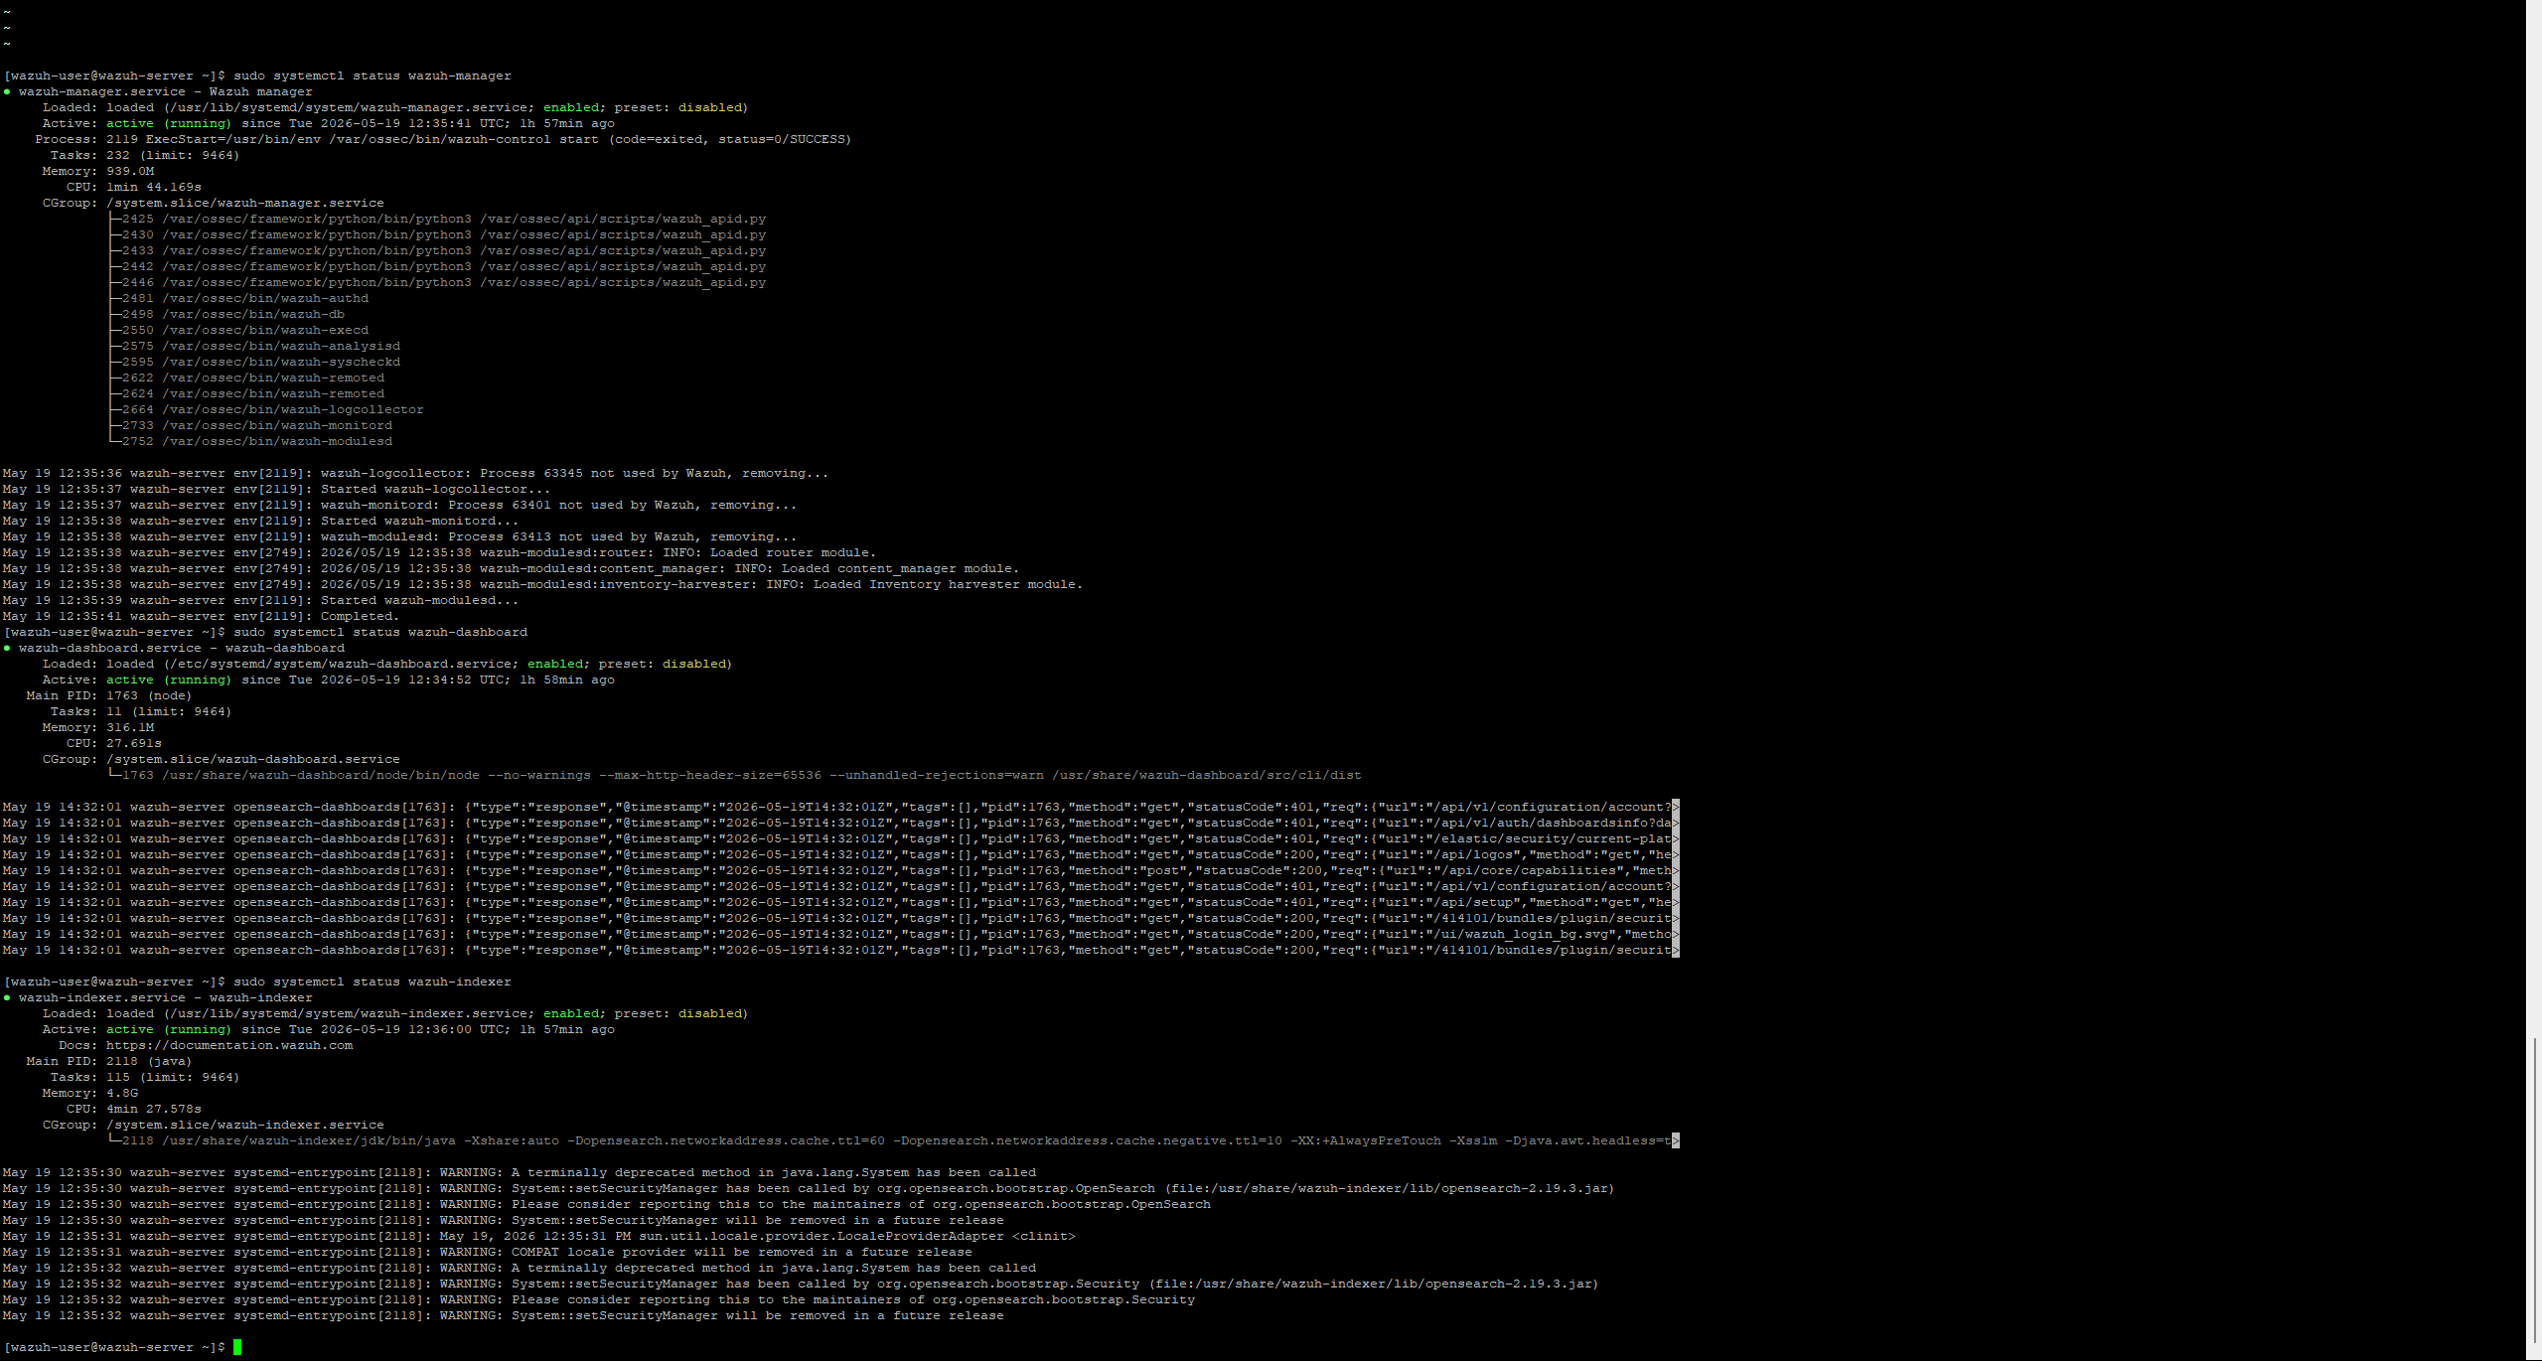Click the 'CPU: 4min 27.578s' value
This screenshot has width=2542, height=1361.
(x=154, y=1109)
